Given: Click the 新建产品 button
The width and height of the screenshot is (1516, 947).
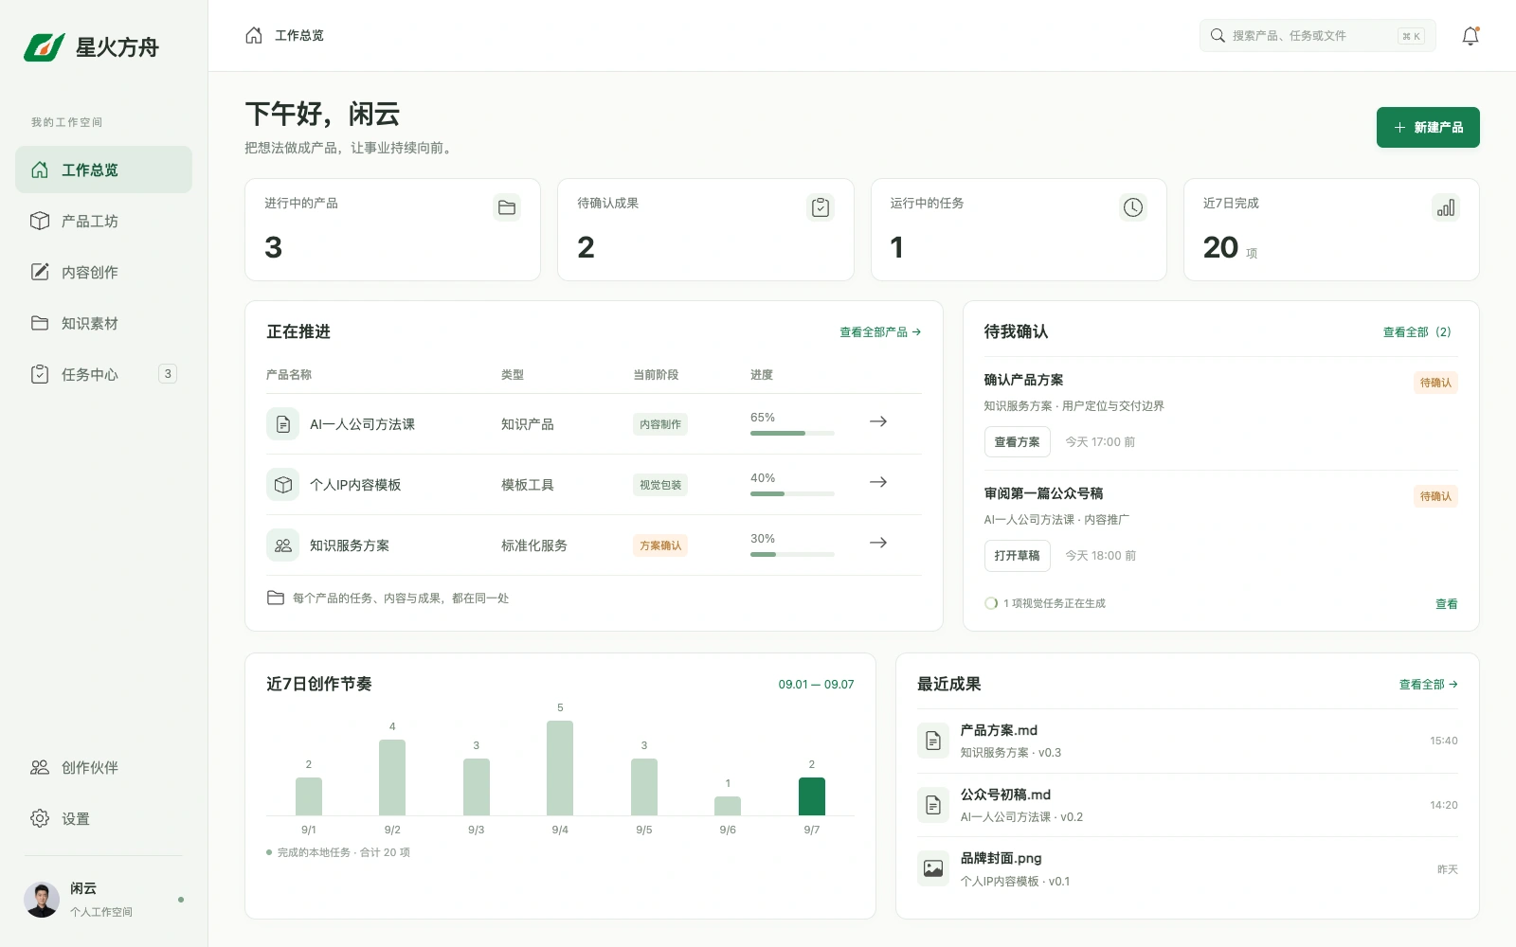Looking at the screenshot, I should pos(1428,127).
